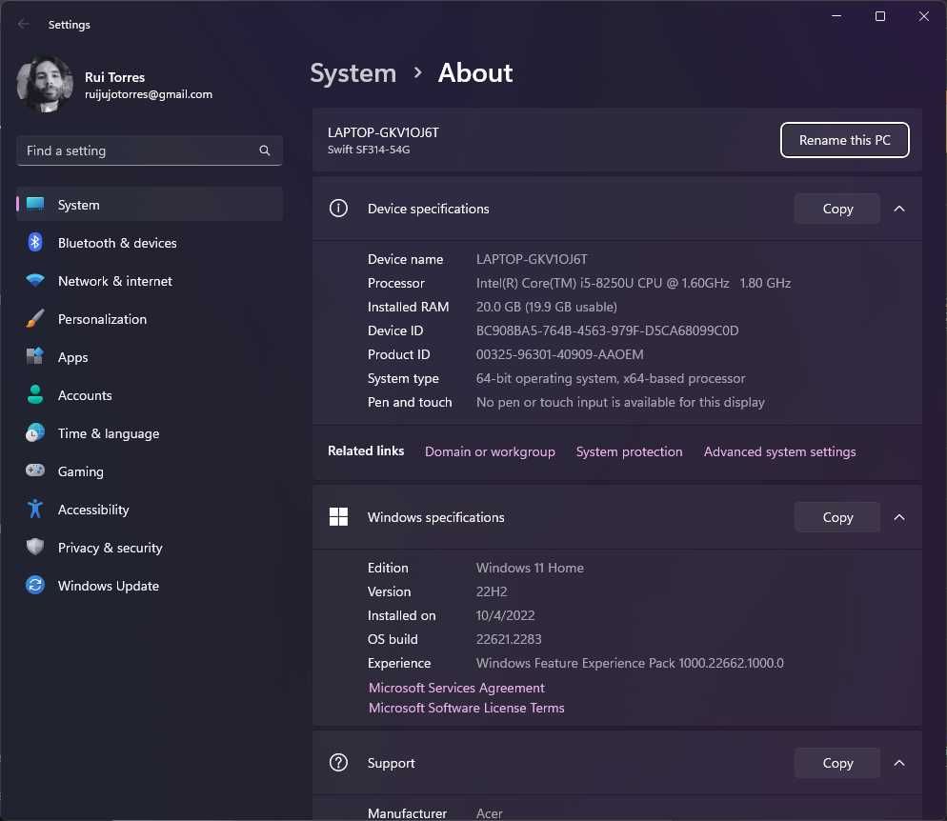Open Microsoft Services Agreement link

456,687
